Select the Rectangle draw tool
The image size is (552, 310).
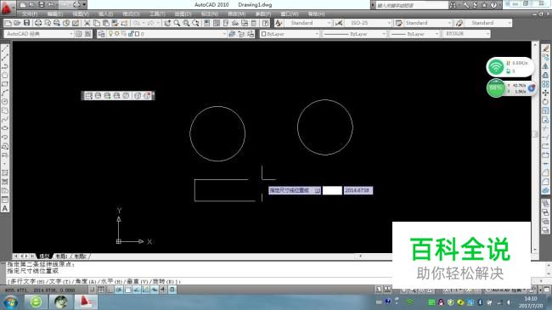click(x=5, y=84)
